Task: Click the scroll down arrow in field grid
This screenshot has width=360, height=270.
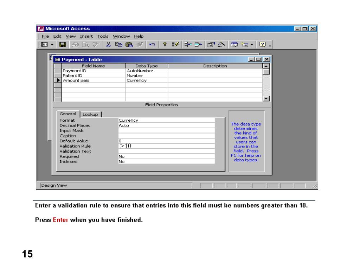Action: click(x=266, y=99)
